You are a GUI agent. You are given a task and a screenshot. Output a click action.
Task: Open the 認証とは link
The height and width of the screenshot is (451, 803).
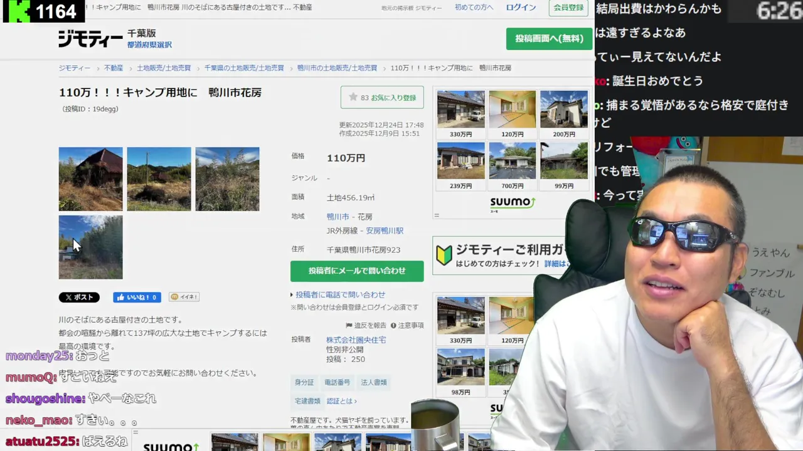point(341,402)
